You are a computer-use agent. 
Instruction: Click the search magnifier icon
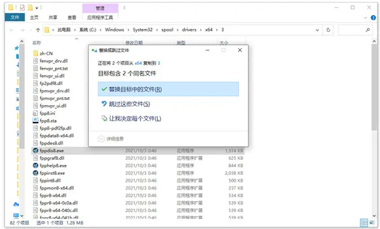click(x=367, y=30)
